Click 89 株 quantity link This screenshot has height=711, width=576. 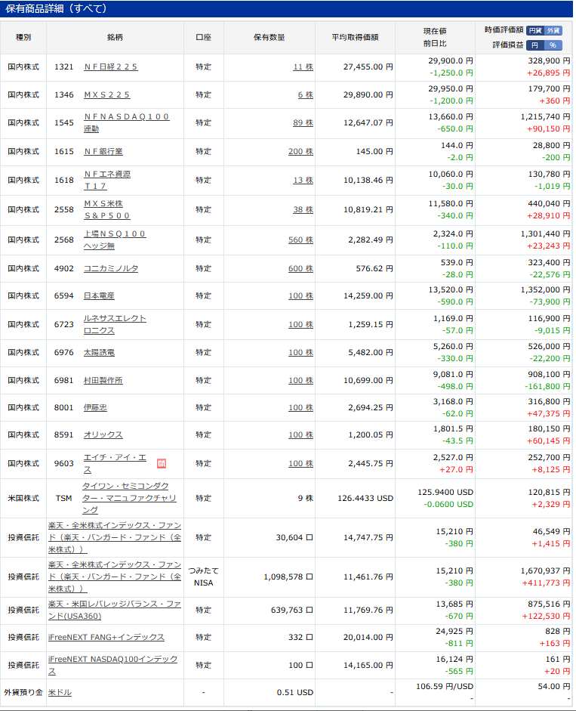coord(303,123)
